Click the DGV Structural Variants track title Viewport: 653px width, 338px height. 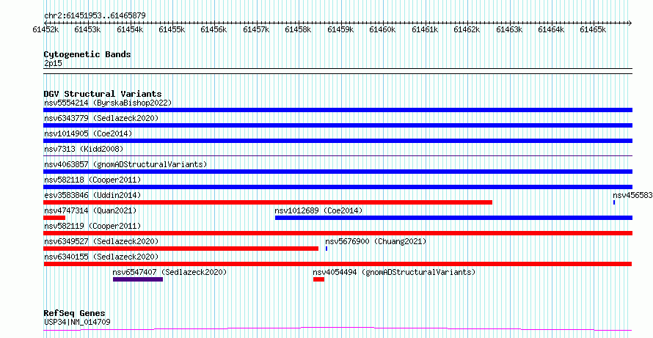[103, 94]
